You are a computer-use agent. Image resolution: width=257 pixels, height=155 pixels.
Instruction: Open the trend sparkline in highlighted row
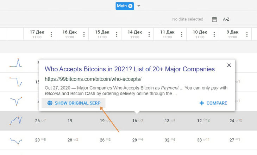[x=16, y=121]
